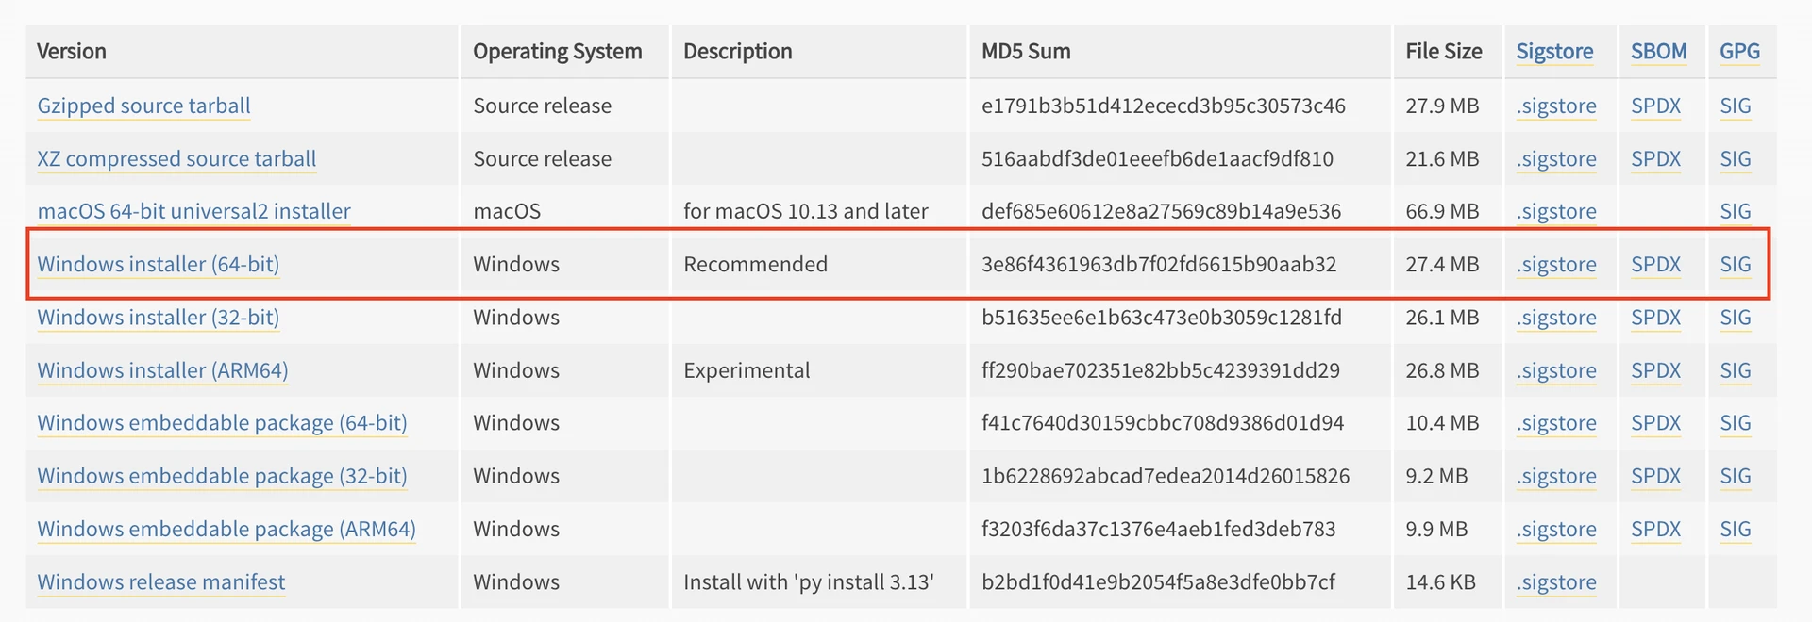1812x622 pixels.
Task: Download Windows embeddable package (64-bit)
Action: tap(222, 424)
